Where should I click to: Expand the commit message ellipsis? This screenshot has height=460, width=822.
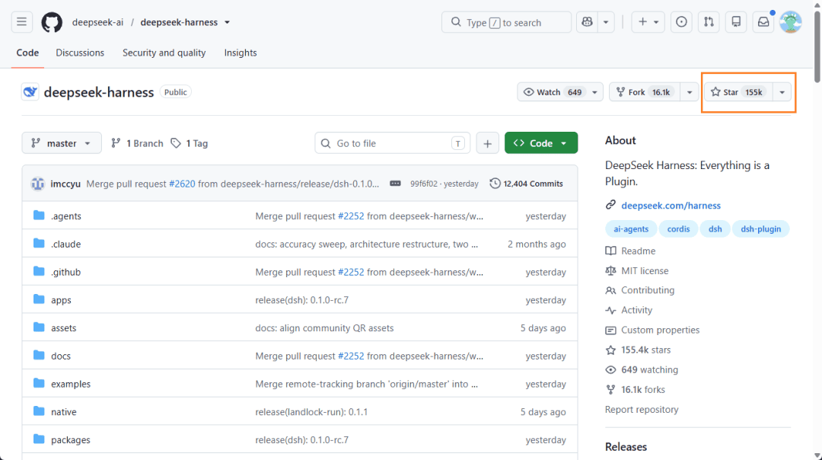[x=395, y=184]
